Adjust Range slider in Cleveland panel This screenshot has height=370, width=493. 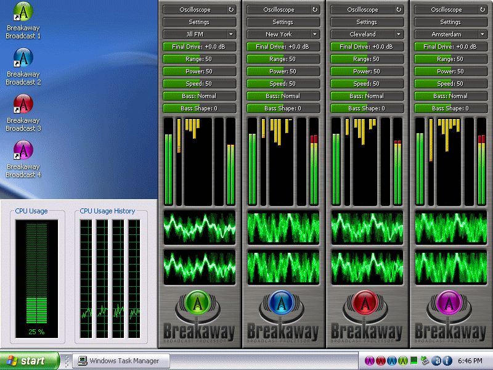pyautogui.click(x=367, y=59)
